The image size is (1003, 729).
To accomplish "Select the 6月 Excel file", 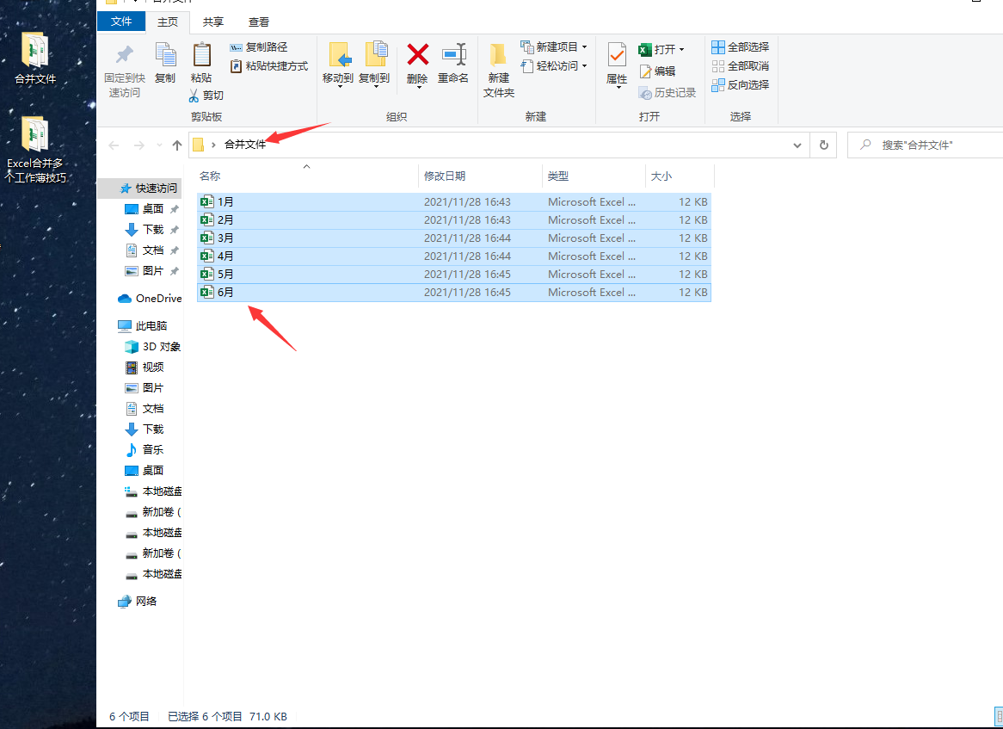I will pos(454,292).
